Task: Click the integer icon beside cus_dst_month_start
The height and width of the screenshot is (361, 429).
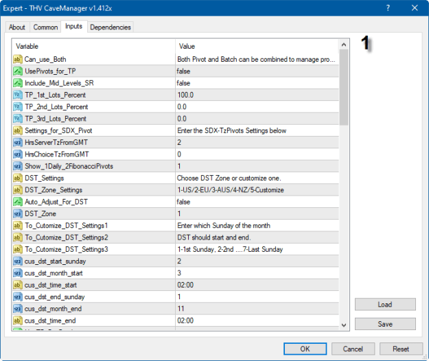Action: 18,273
